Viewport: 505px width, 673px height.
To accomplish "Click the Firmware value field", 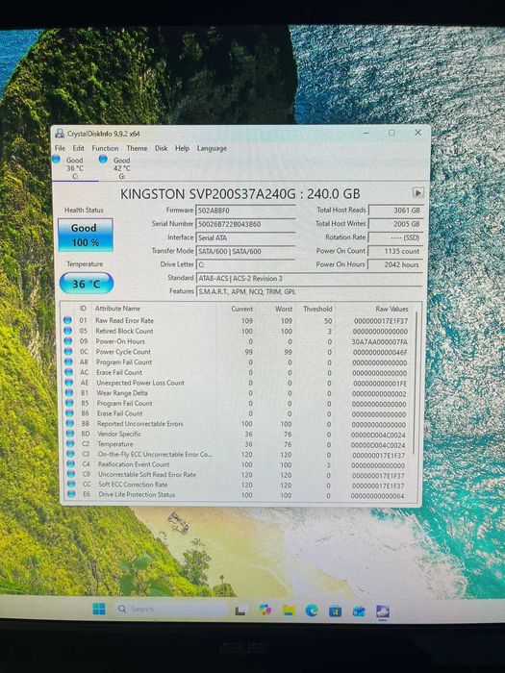I will tap(245, 211).
